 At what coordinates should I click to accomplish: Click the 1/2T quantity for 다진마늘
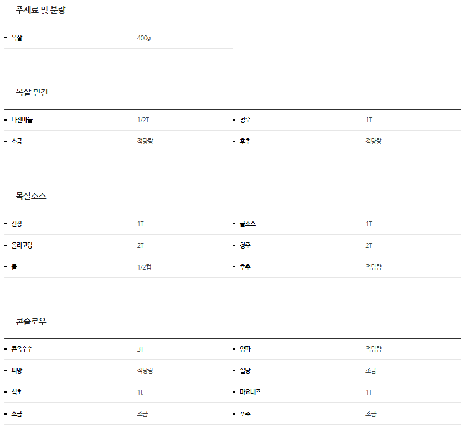click(143, 120)
